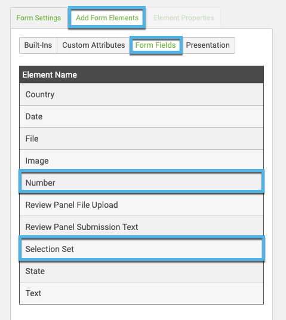
Task: Select the Element Properties tab
Action: pos(184,18)
